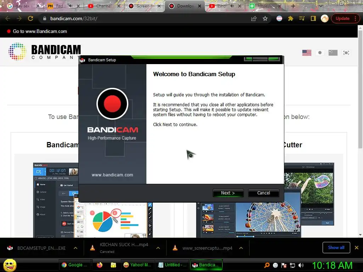Image resolution: width=363 pixels, height=272 pixels.
Task: Click the page vertical scrollbar
Action: 360,89
